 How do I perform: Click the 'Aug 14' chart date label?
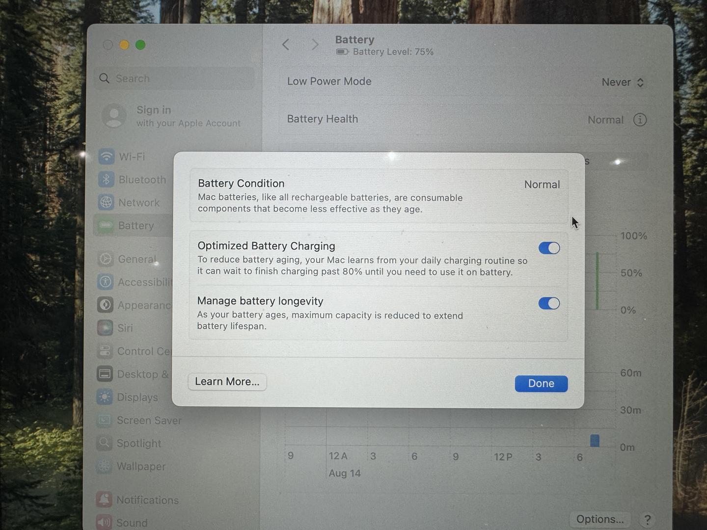point(345,474)
